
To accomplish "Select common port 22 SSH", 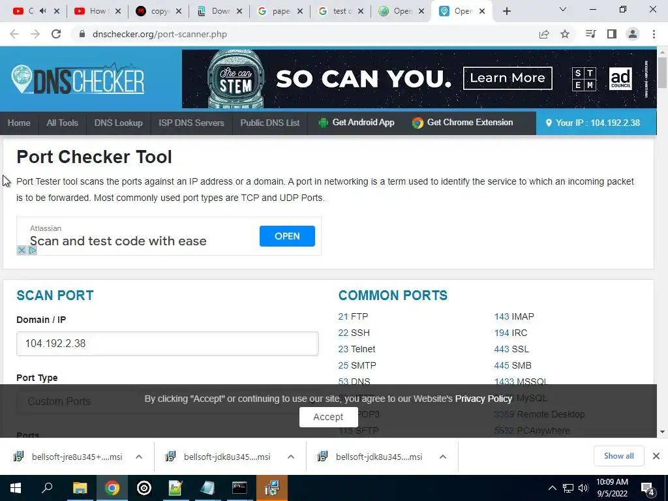I will [354, 333].
